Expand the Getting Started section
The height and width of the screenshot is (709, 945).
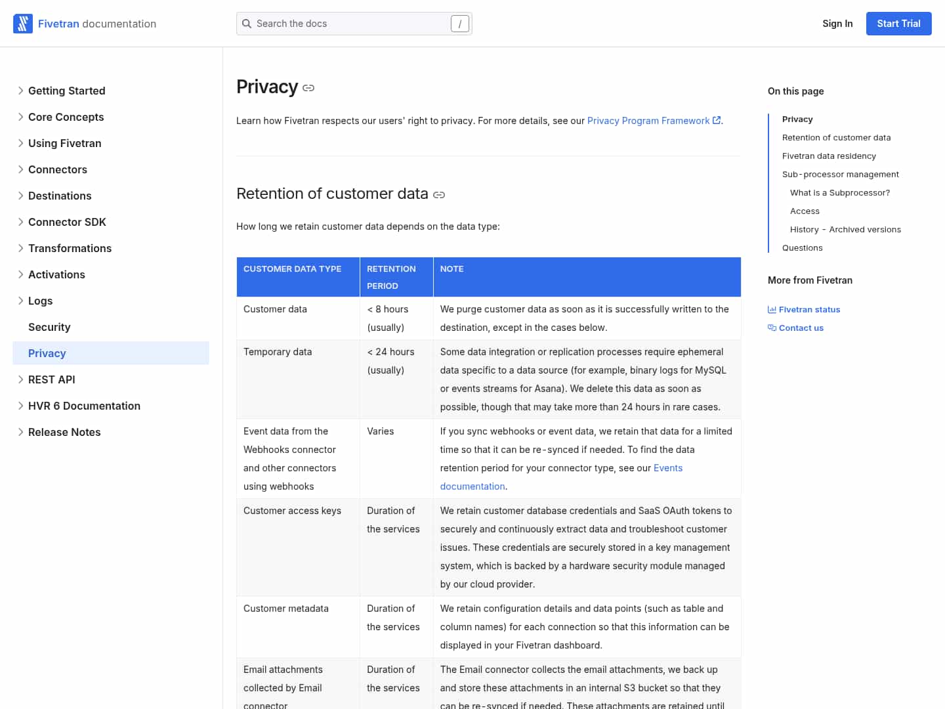click(21, 91)
